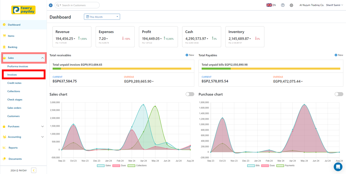Image resolution: width=346 pixels, height=174 pixels.
Task: Click New next to Total receivables
Action: [190, 55]
